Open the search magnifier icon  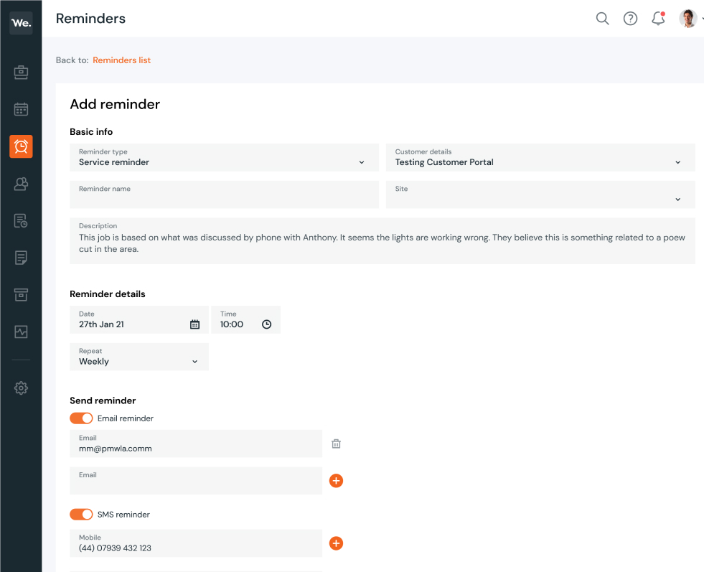pyautogui.click(x=602, y=19)
